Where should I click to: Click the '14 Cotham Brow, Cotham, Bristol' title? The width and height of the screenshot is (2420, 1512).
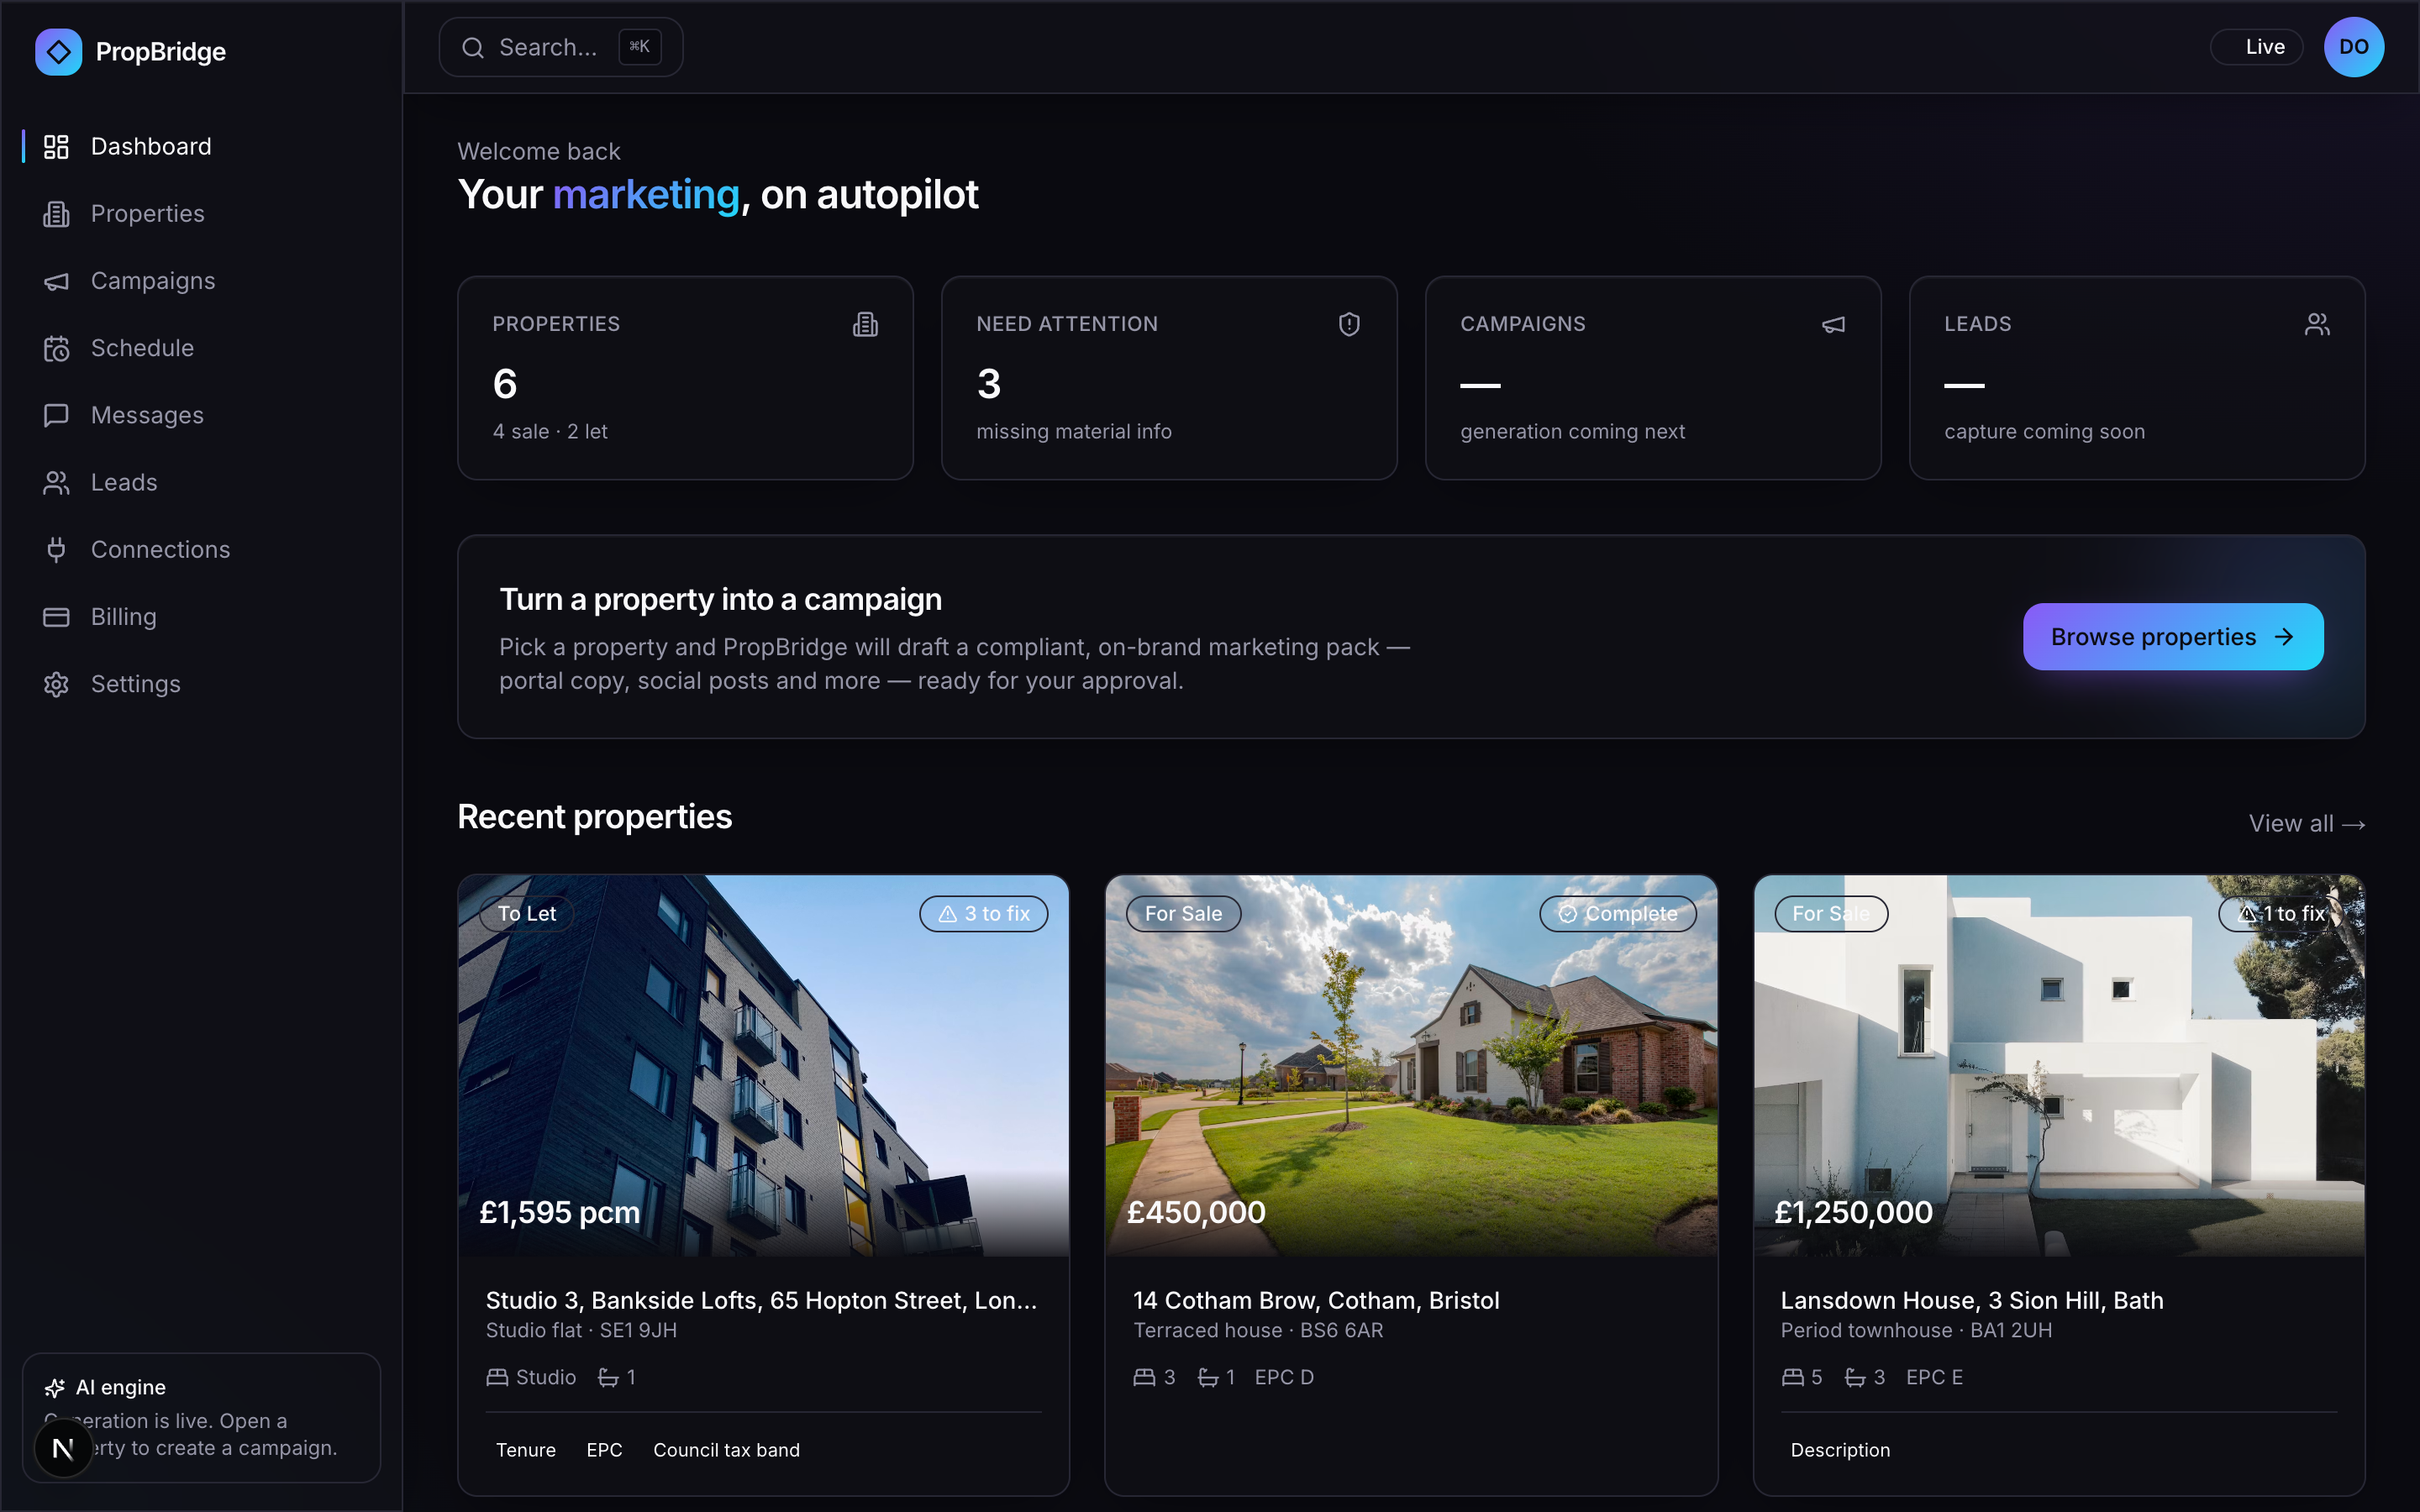point(1316,1300)
